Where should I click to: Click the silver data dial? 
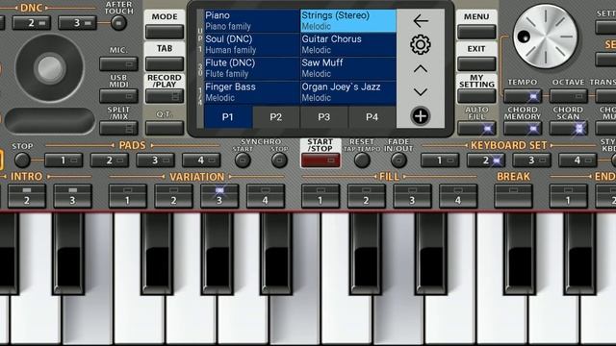click(546, 37)
